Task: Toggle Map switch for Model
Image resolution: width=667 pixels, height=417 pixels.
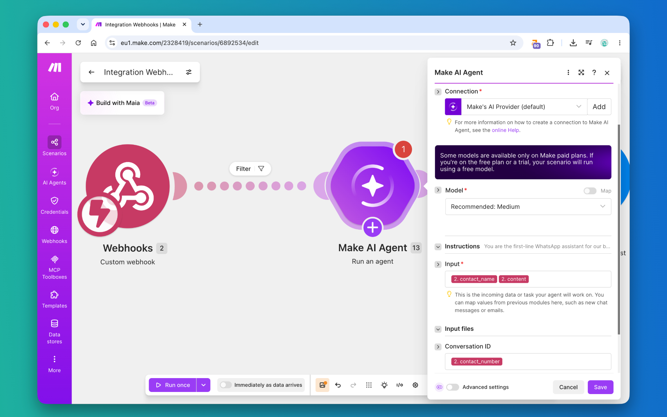Action: pyautogui.click(x=590, y=191)
